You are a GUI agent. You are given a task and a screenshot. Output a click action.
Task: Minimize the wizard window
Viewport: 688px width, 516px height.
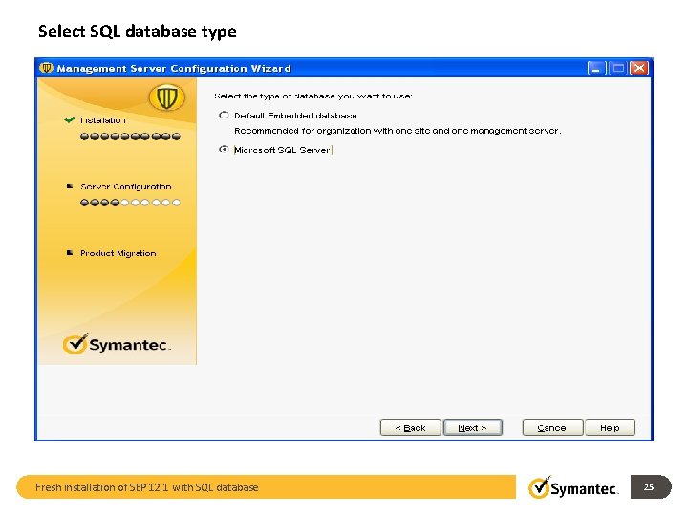pyautogui.click(x=596, y=68)
